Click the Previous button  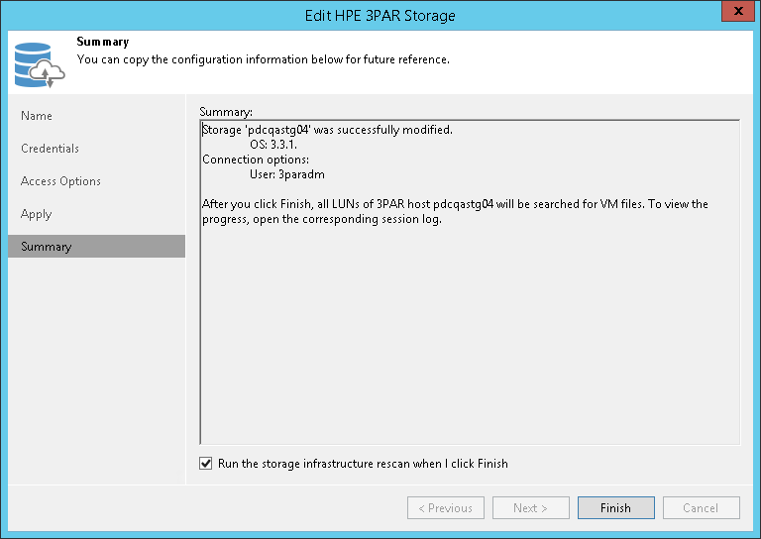pyautogui.click(x=446, y=507)
